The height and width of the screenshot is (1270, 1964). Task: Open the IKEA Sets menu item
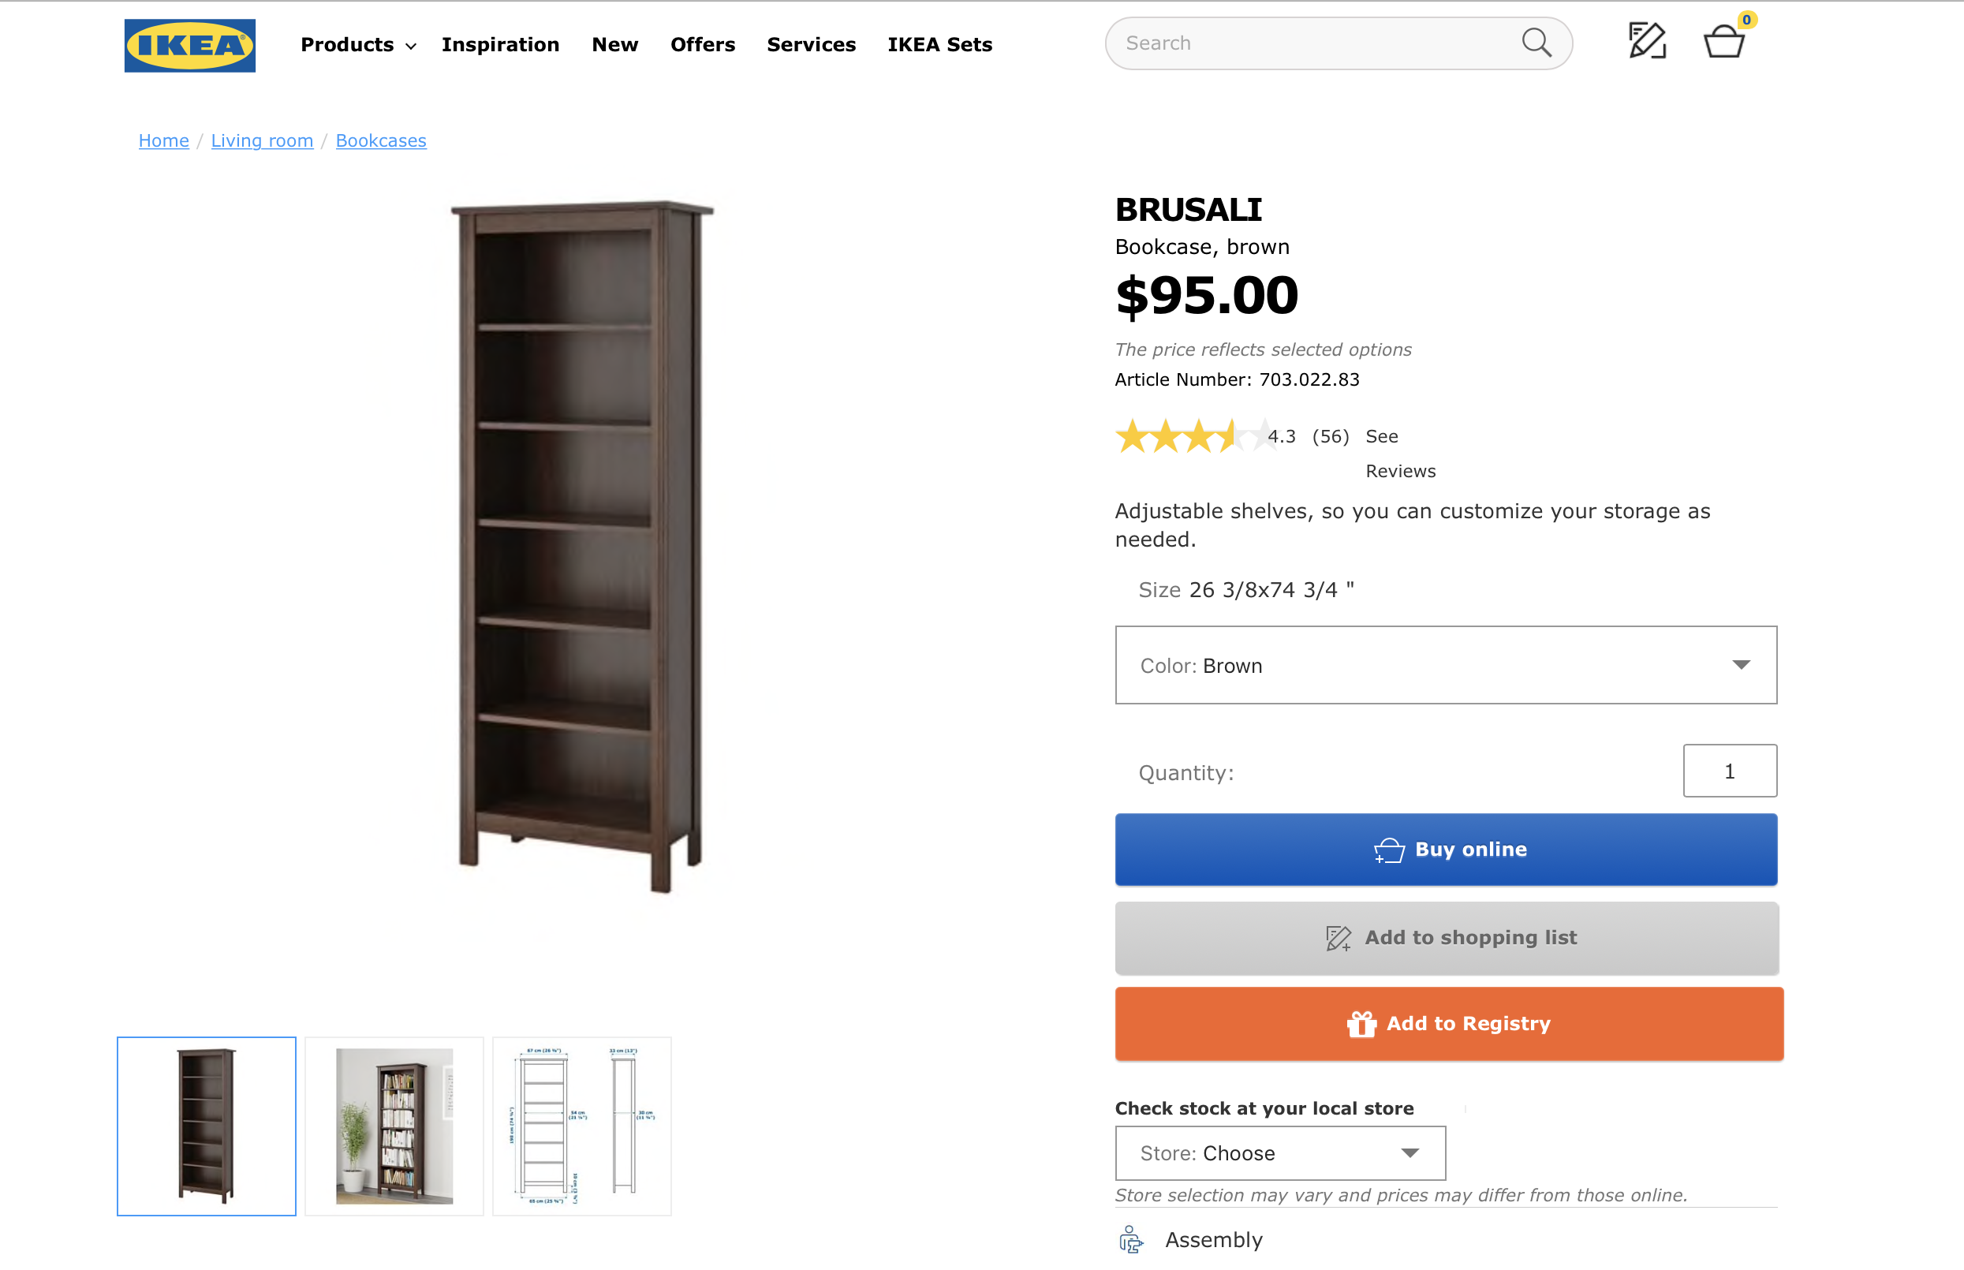(x=939, y=44)
